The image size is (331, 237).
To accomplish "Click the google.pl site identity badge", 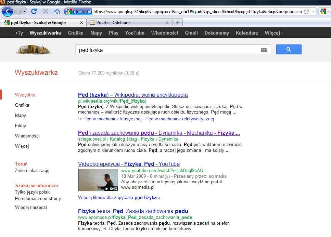I will click(x=78, y=11).
